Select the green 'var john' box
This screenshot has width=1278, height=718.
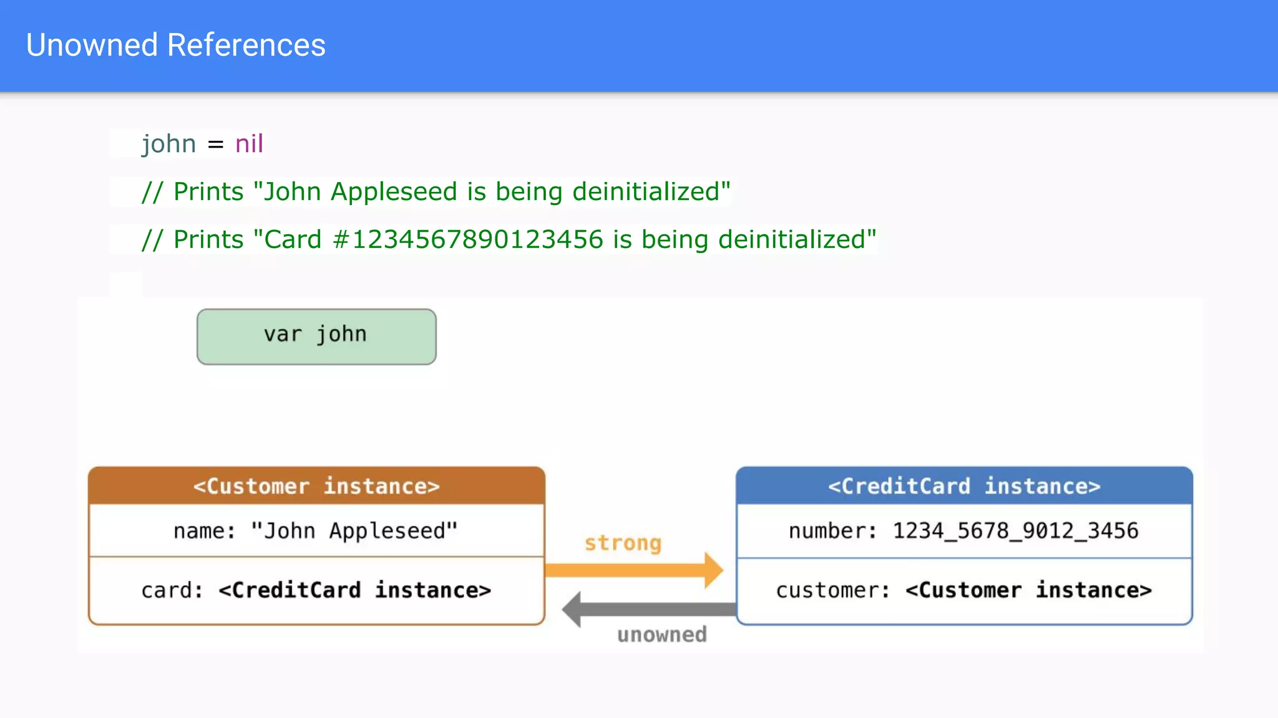[316, 337]
